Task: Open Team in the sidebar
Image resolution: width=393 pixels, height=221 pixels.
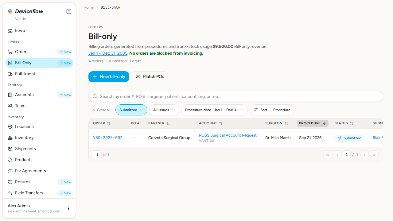Action: tap(39, 106)
